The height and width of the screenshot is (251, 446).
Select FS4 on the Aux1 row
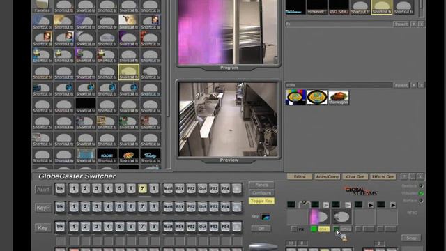(x=225, y=189)
